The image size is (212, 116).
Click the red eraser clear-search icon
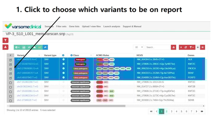click(173, 47)
